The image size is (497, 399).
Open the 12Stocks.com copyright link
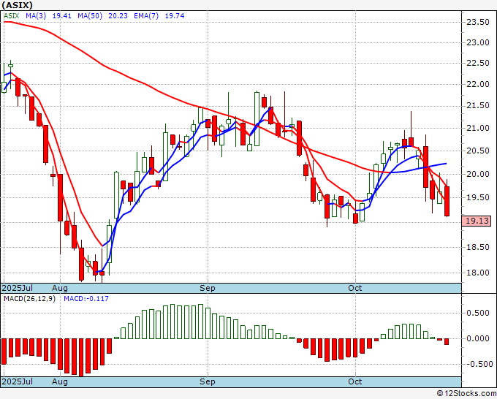coord(466,394)
